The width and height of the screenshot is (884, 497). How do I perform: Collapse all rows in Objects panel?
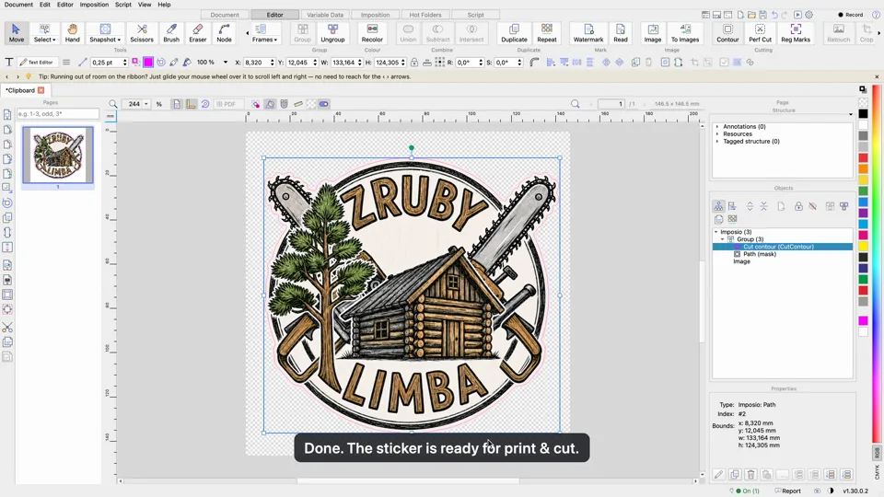click(764, 206)
